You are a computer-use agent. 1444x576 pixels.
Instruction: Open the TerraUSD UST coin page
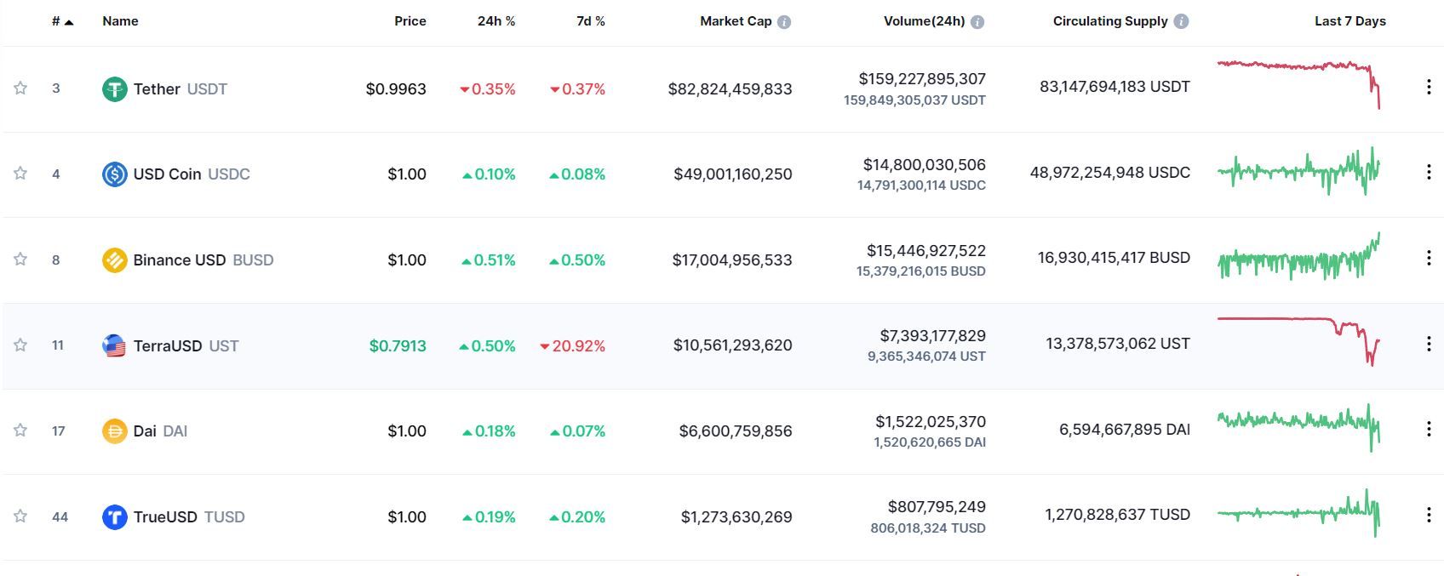point(186,345)
